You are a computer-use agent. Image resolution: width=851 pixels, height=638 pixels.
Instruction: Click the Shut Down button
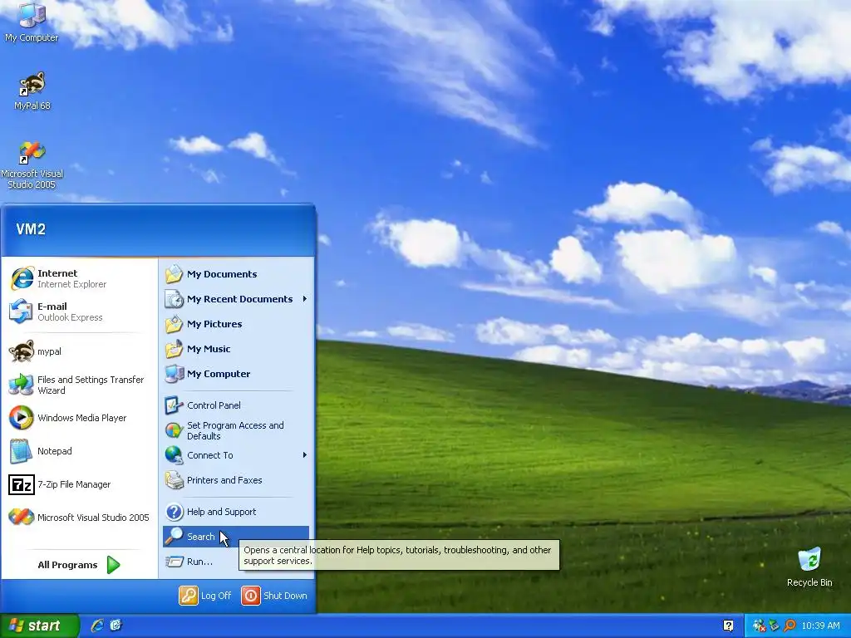tap(274, 595)
